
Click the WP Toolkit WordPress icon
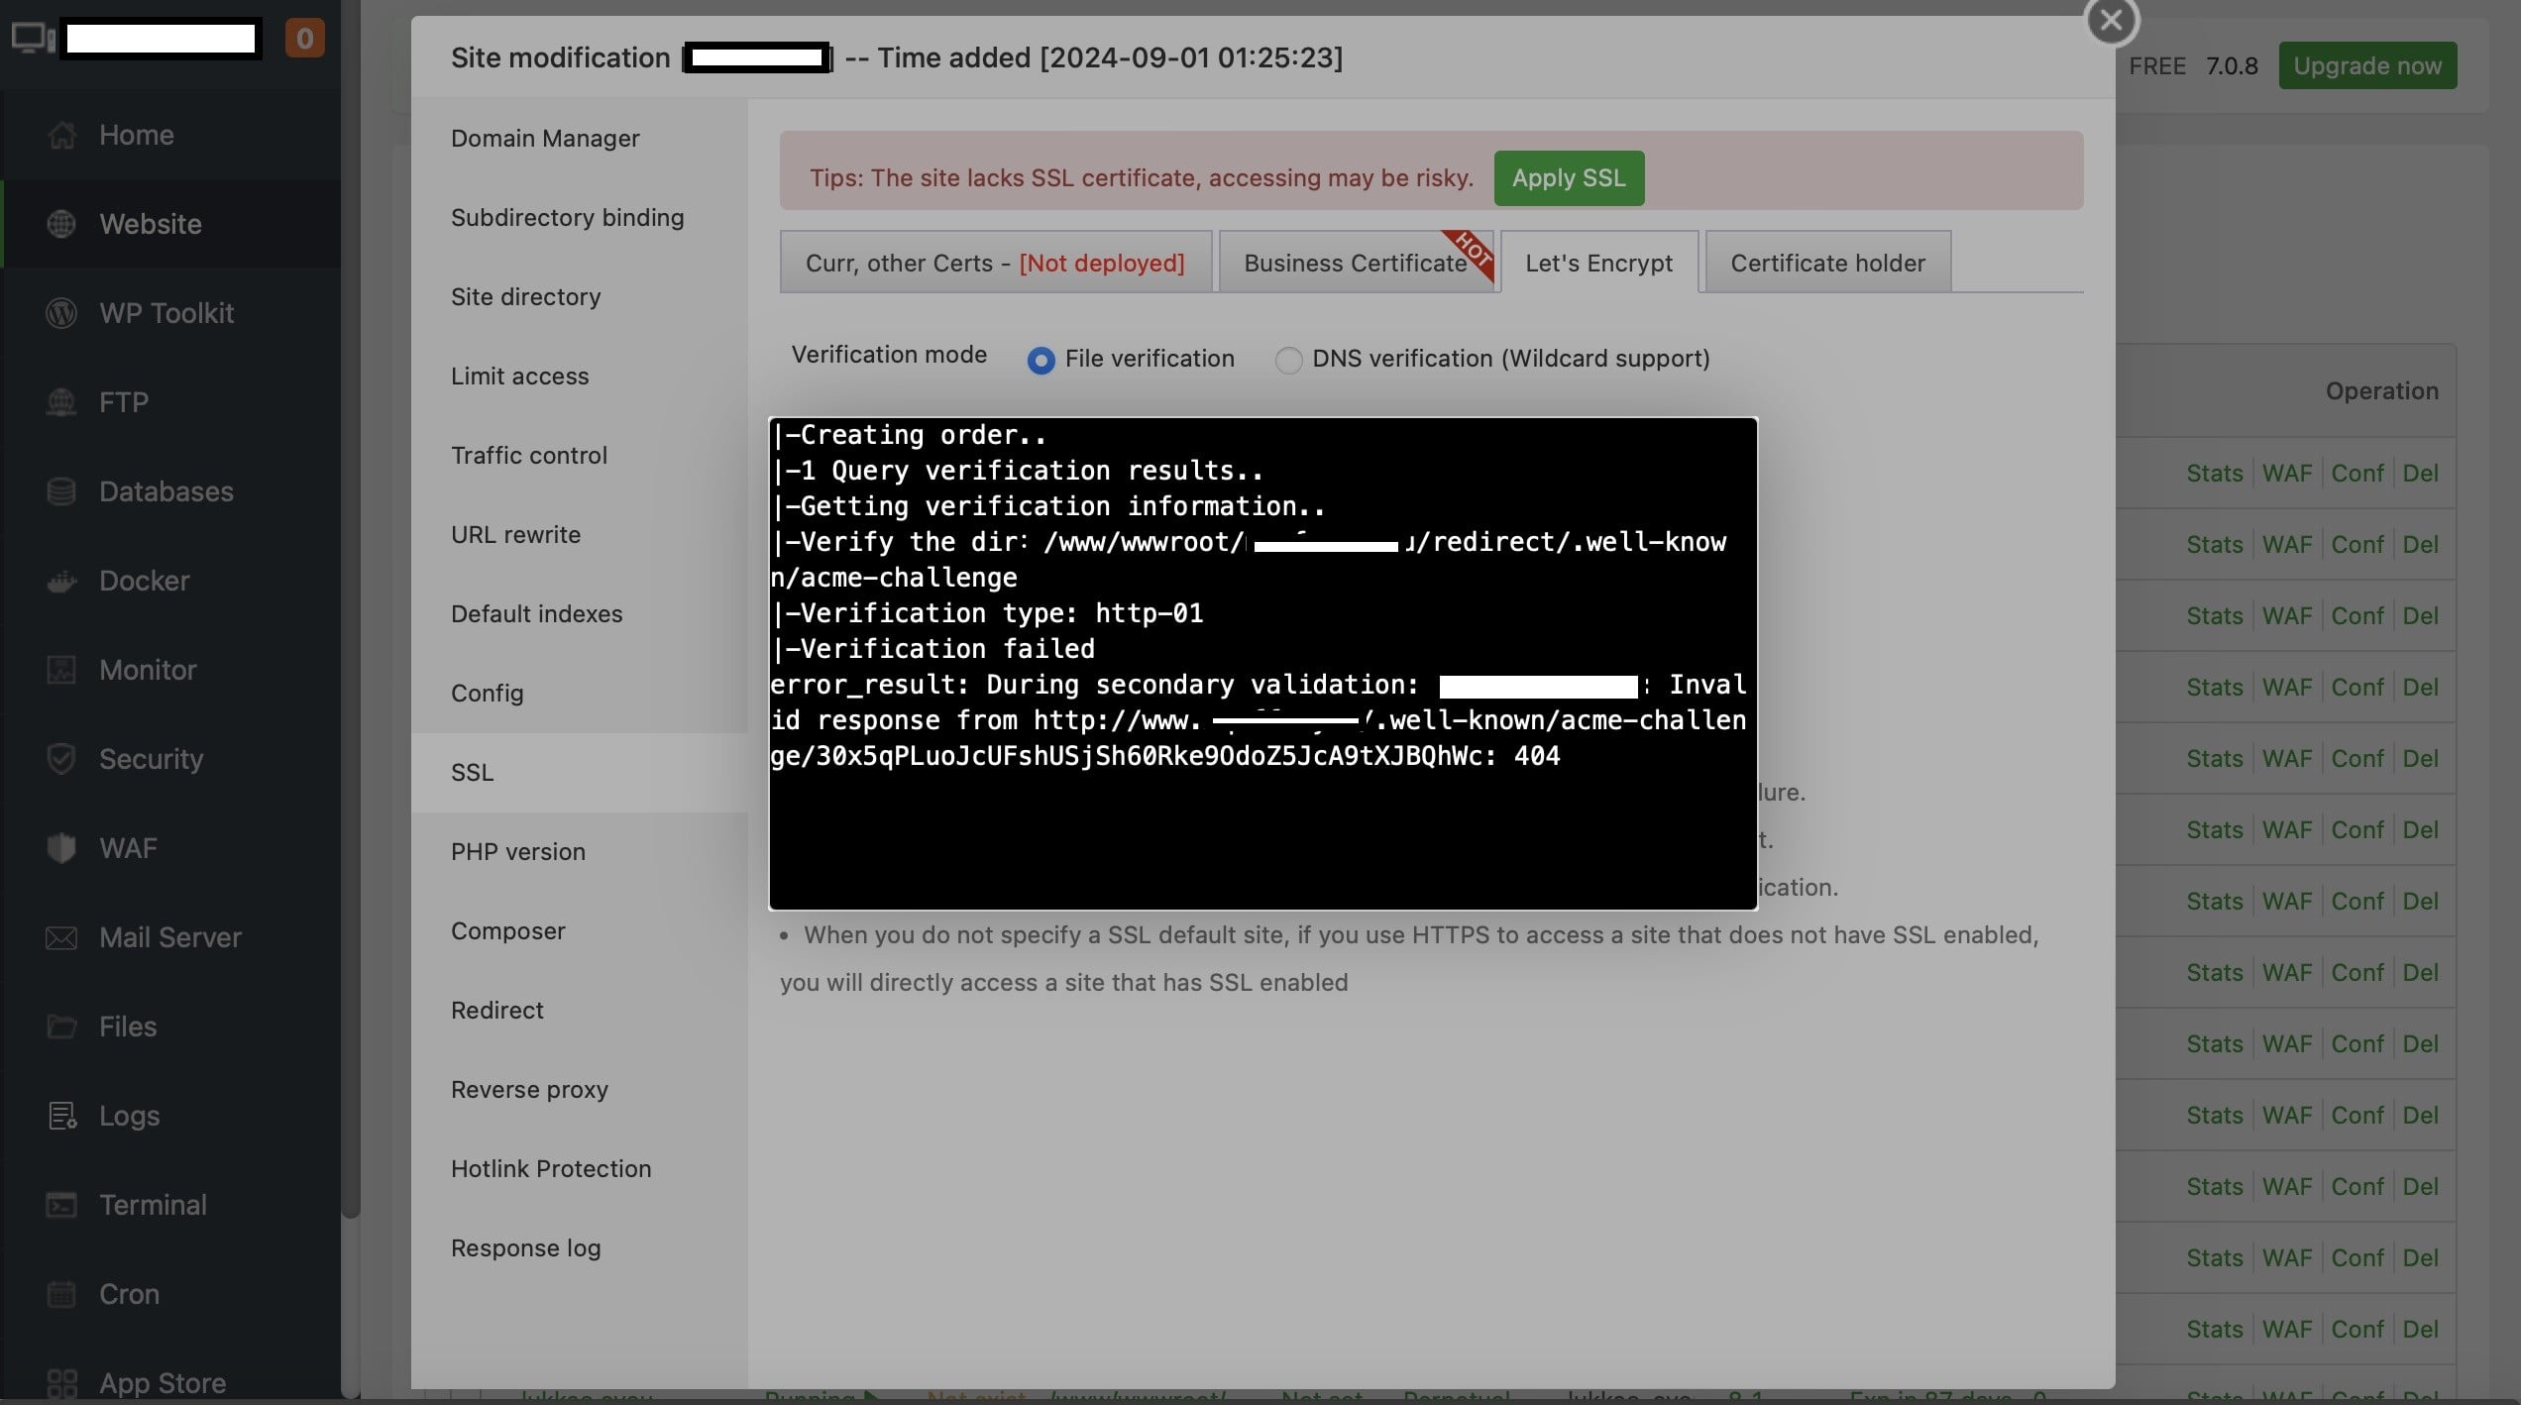click(x=61, y=313)
